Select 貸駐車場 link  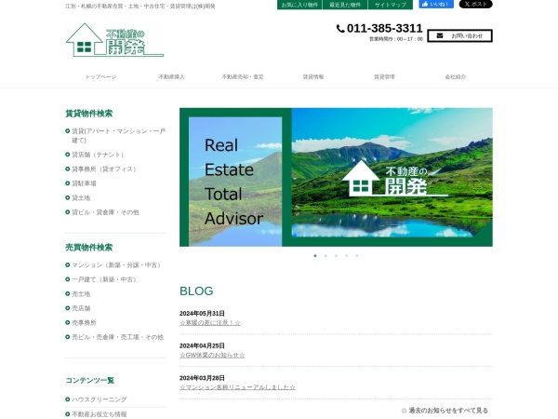84,183
